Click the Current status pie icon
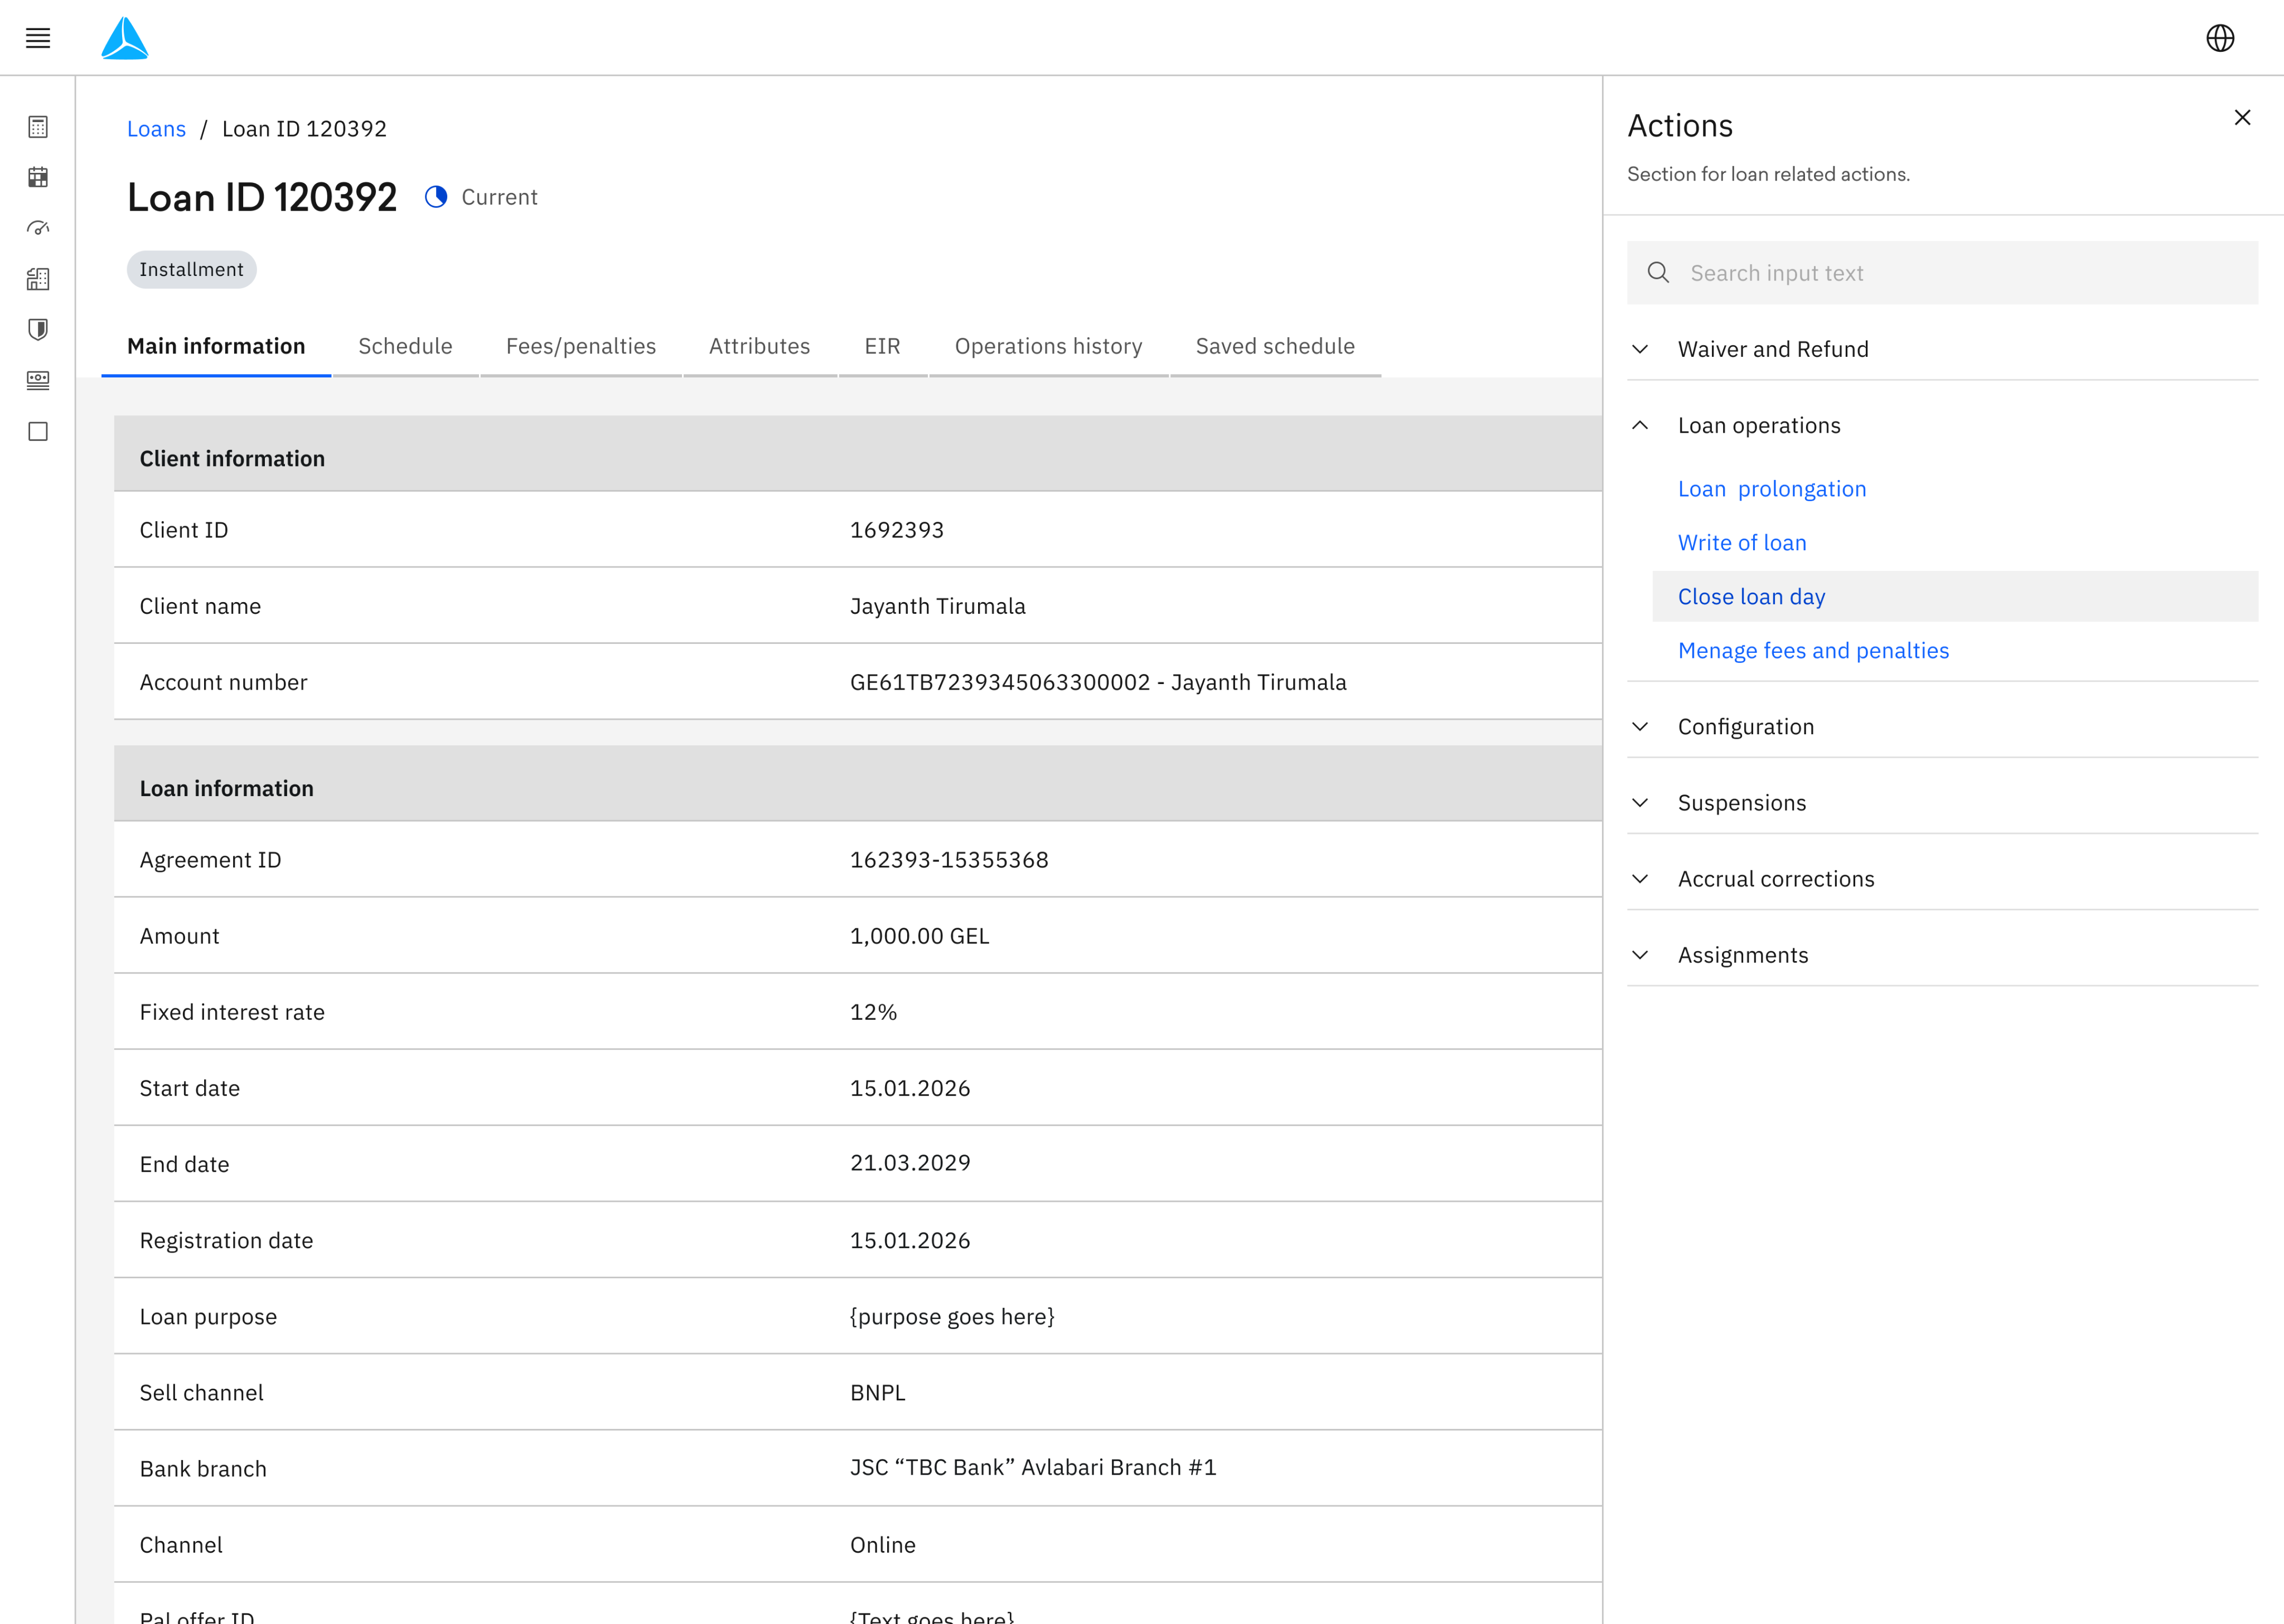2284x1624 pixels. pos(436,197)
